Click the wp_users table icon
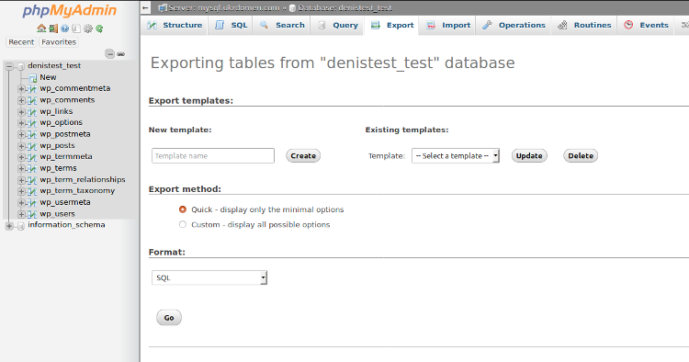Image resolution: width=689 pixels, height=362 pixels. coord(32,214)
